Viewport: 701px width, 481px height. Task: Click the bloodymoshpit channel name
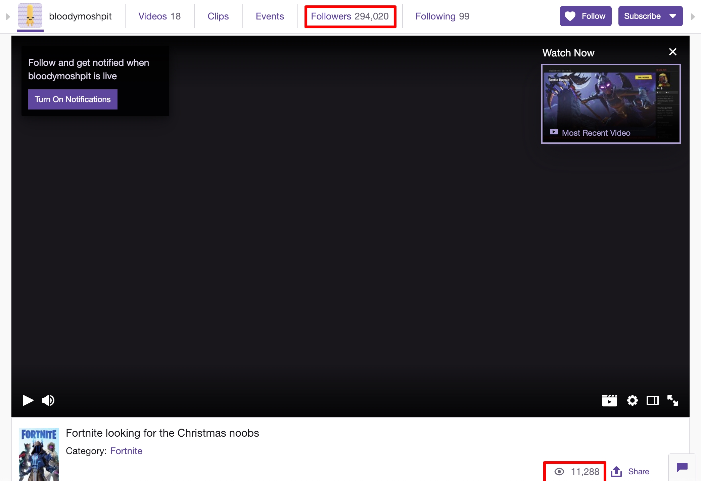click(x=80, y=16)
